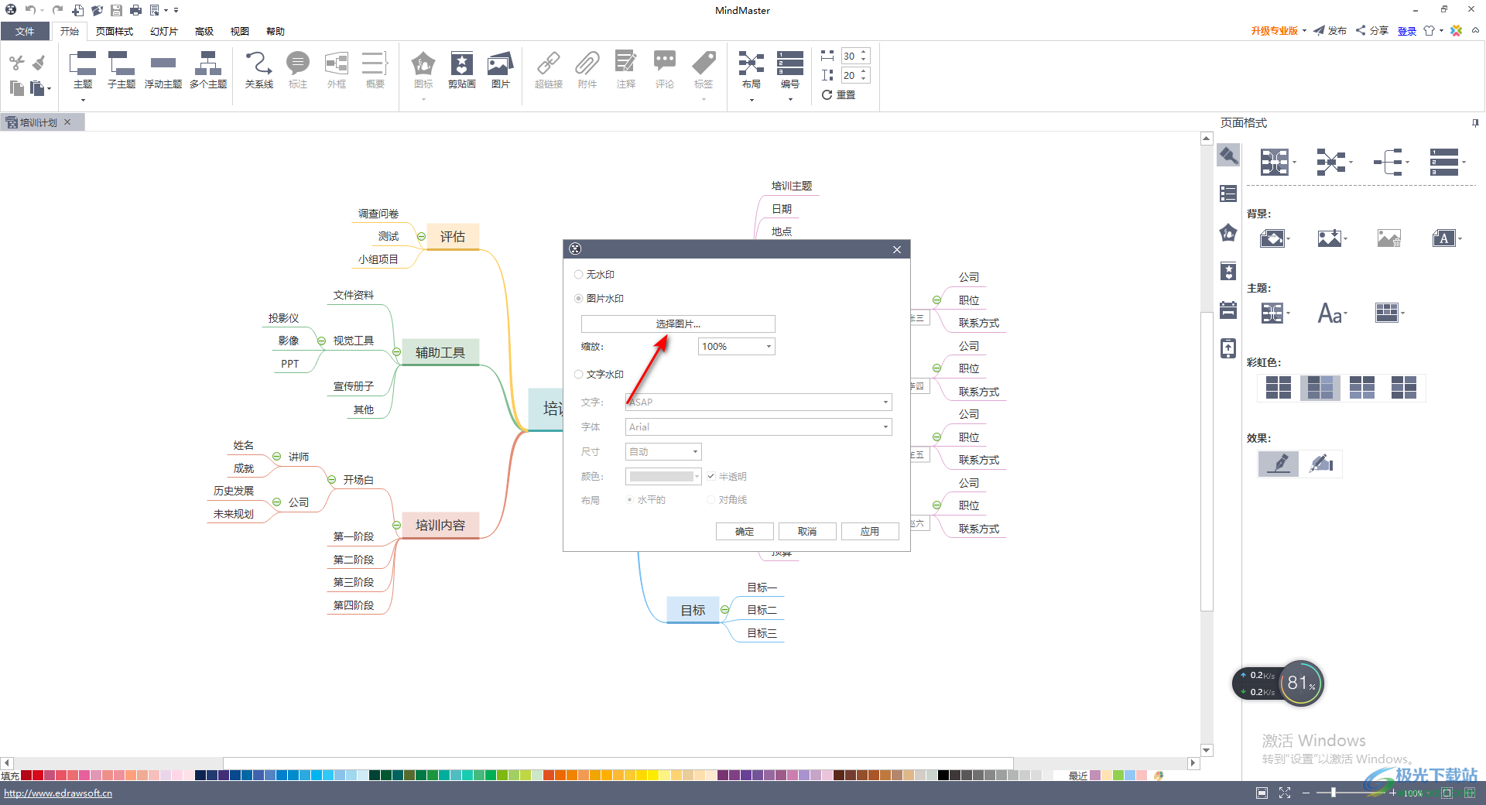
Task: Switch to the 高级 ribbon tab
Action: point(204,32)
